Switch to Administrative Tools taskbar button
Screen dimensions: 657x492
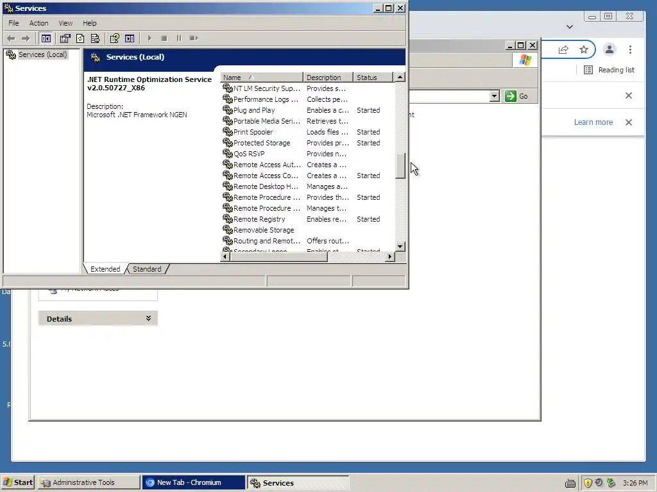(89, 482)
